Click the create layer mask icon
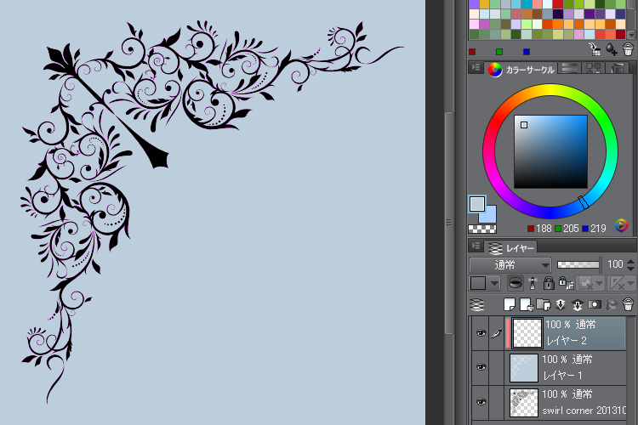Image resolution: width=638 pixels, height=425 pixels. pyautogui.click(x=594, y=304)
